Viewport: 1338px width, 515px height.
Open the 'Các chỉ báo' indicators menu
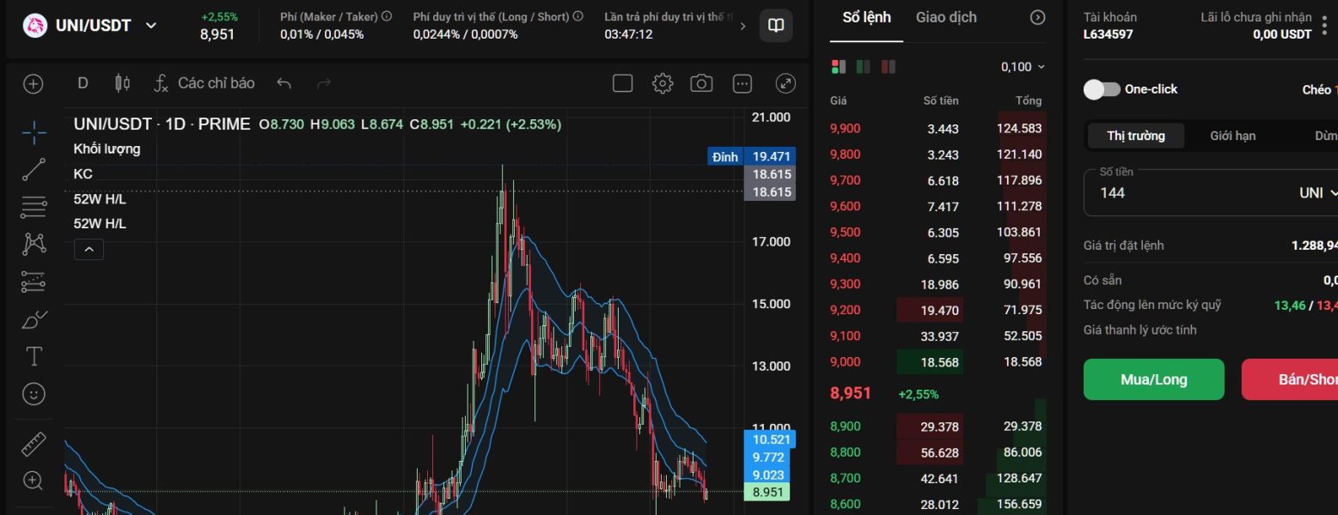click(x=205, y=83)
